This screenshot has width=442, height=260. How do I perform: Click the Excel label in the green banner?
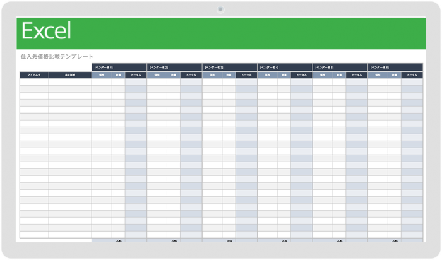46,31
